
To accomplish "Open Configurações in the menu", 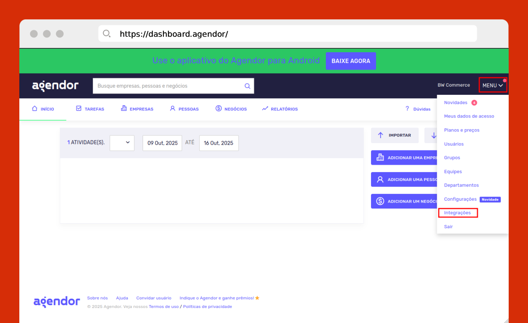I will pos(460,199).
